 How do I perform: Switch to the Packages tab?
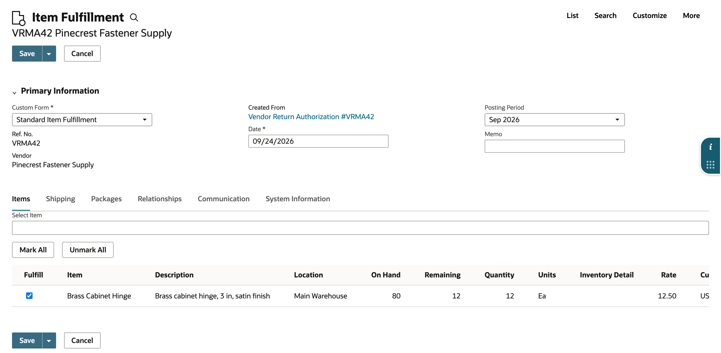pyautogui.click(x=106, y=199)
